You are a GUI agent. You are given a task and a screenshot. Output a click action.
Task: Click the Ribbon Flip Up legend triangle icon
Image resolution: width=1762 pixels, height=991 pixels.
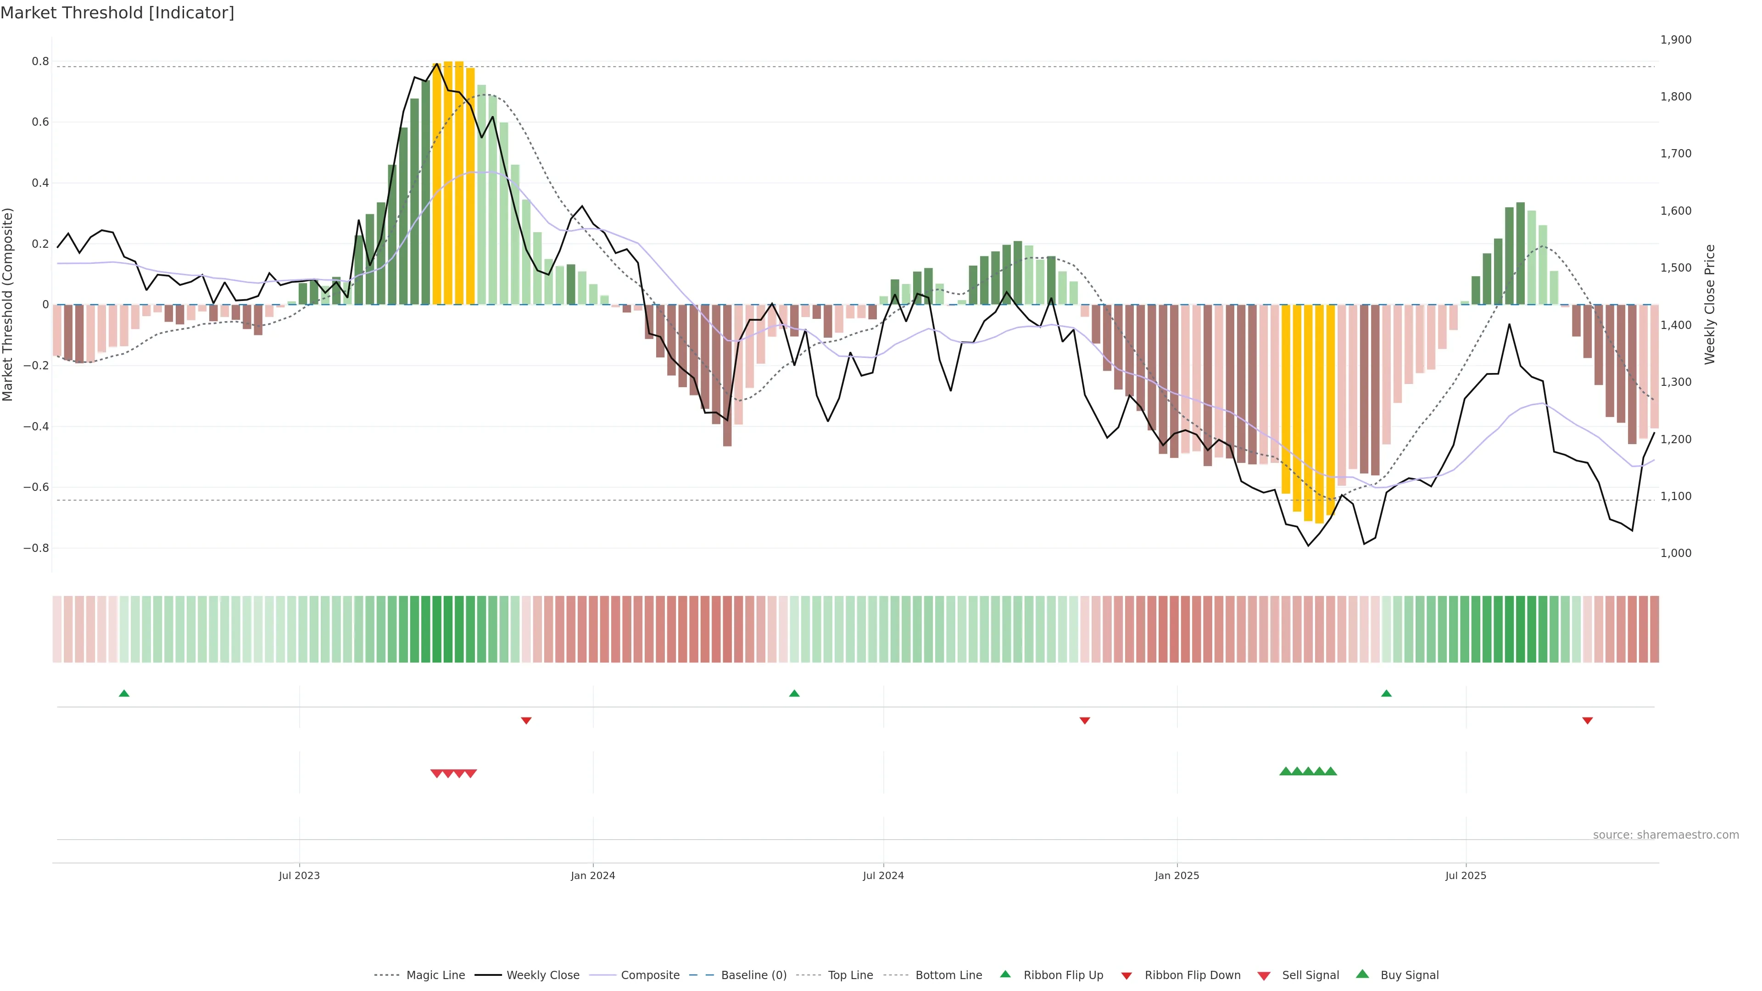pos(1005,974)
